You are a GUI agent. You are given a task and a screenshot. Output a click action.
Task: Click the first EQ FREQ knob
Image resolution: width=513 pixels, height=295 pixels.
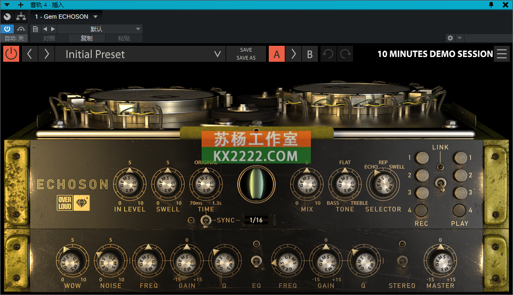(x=149, y=261)
